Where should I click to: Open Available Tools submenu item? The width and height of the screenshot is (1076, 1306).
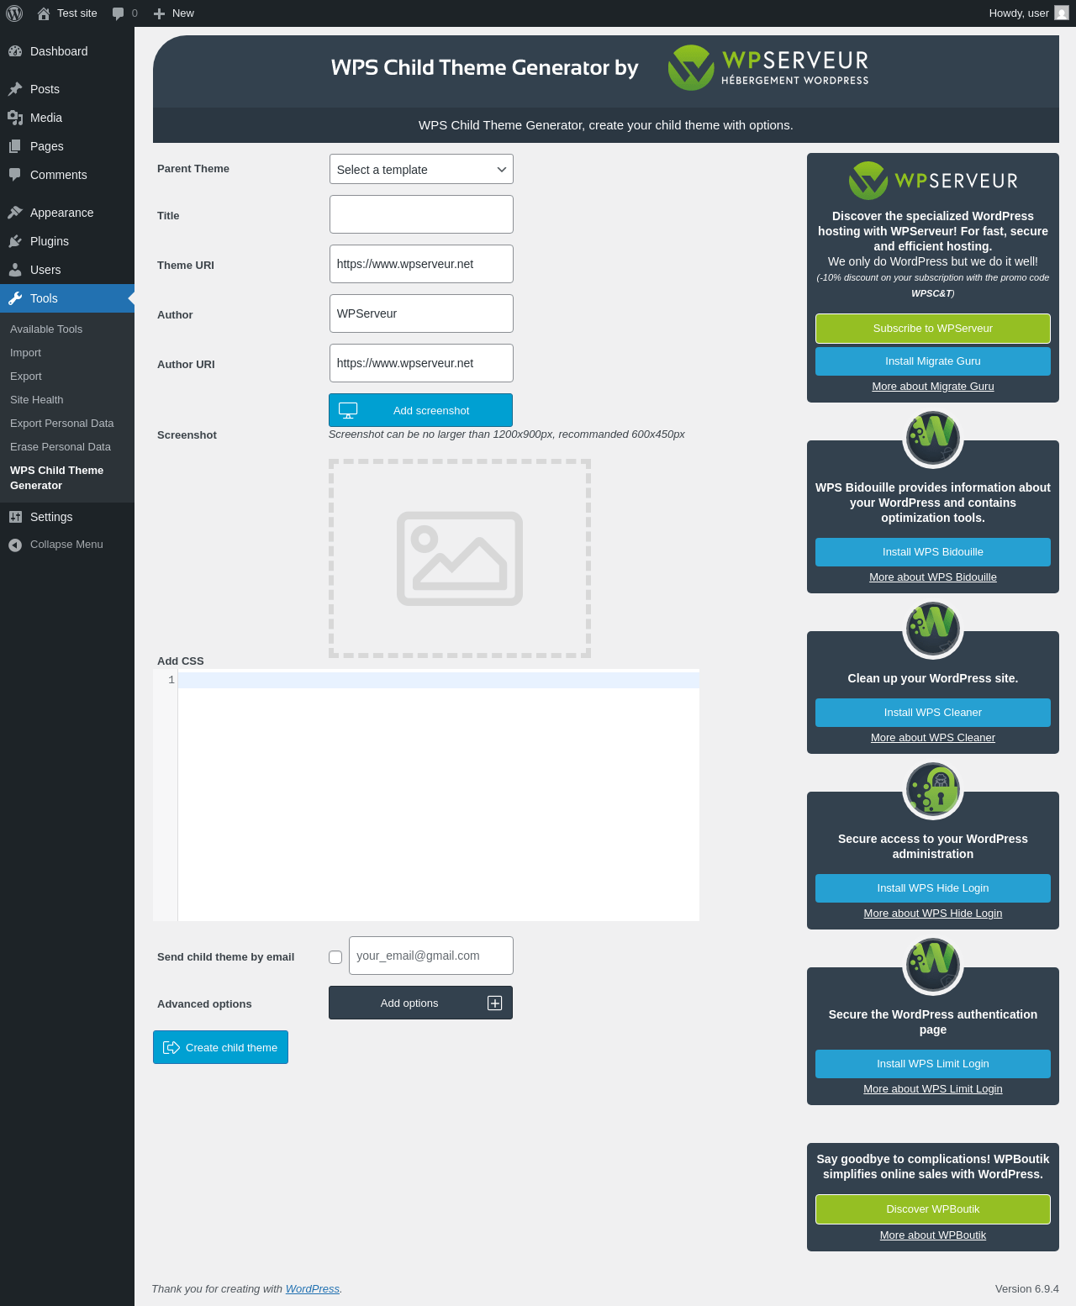[46, 329]
